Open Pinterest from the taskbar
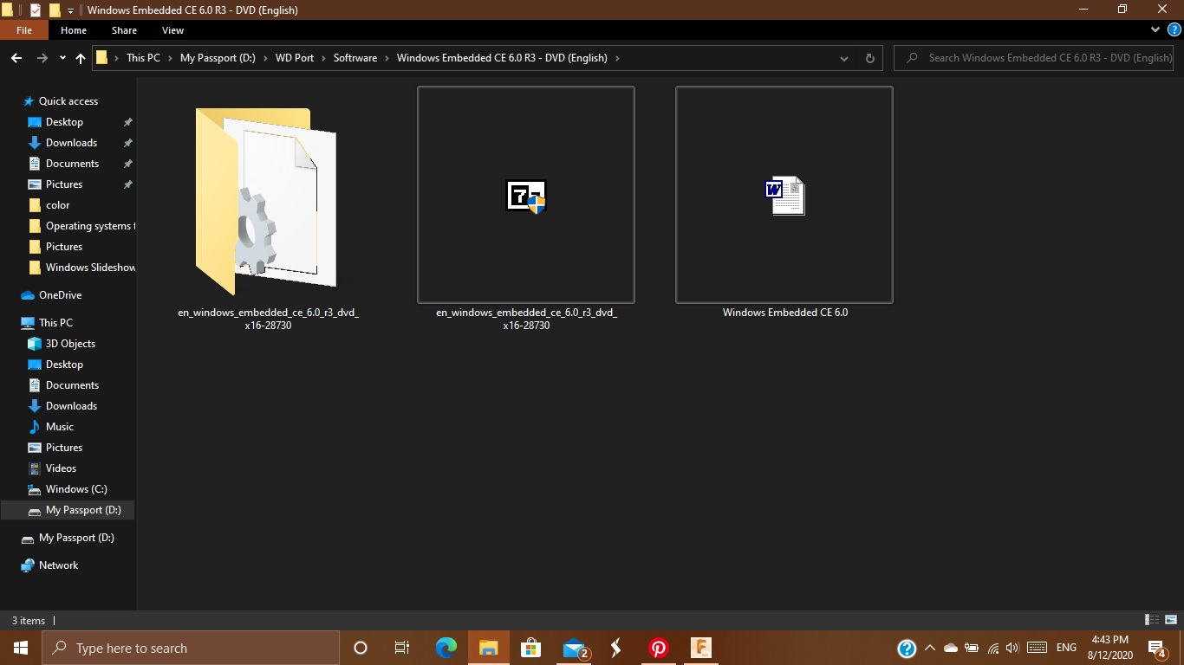The image size is (1184, 665). pyautogui.click(x=659, y=648)
